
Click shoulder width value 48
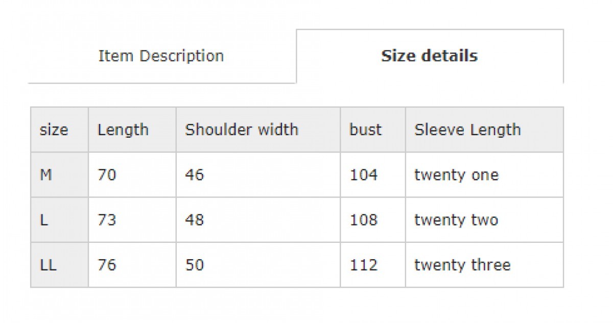(x=194, y=220)
